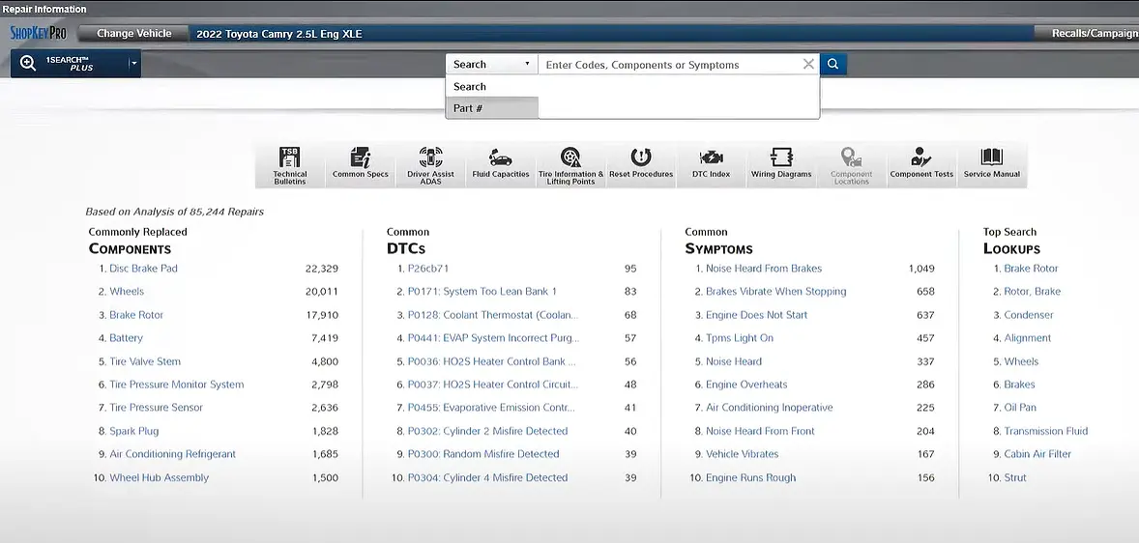Screen dimensions: 1139x543
Task: Expand the Search type dropdown
Action: pyautogui.click(x=491, y=65)
